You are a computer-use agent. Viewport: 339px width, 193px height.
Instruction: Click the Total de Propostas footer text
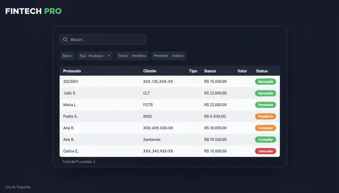79,161
